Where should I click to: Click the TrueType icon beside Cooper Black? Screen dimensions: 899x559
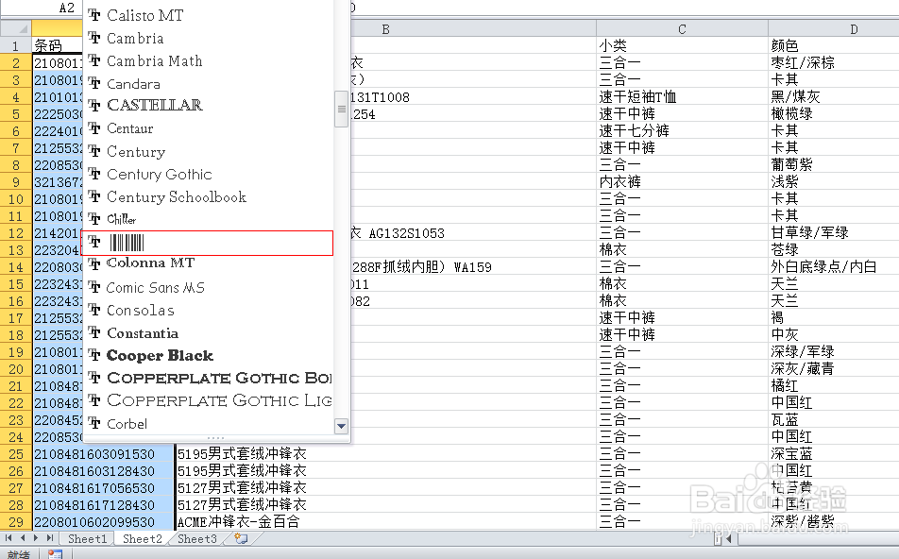coord(93,356)
